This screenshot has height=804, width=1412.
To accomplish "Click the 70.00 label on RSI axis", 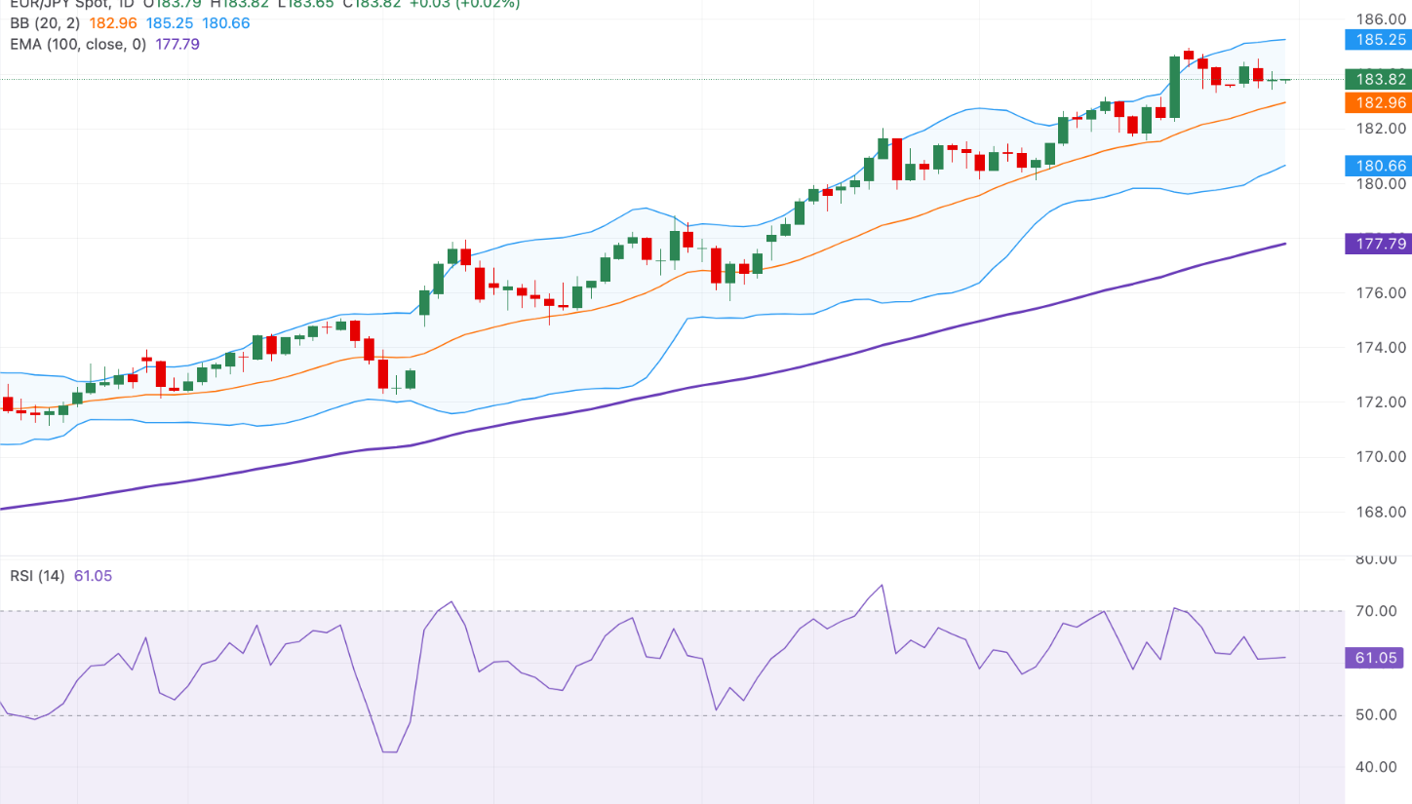I will (1378, 611).
